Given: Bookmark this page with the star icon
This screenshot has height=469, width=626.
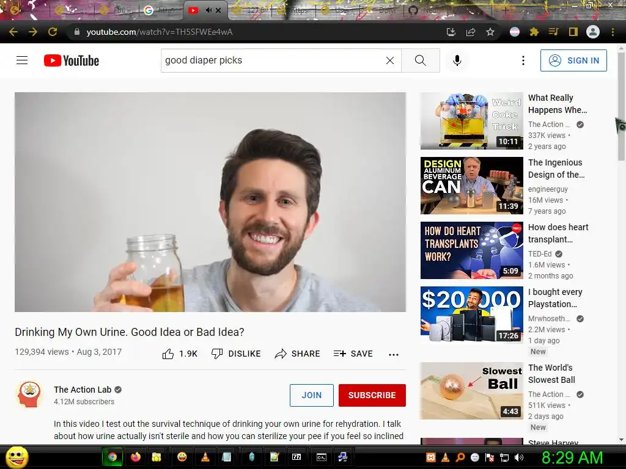Looking at the screenshot, I should click(490, 32).
